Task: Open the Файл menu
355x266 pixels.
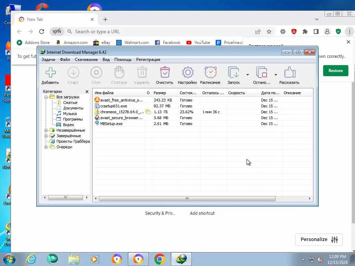Action: pyautogui.click(x=65, y=60)
